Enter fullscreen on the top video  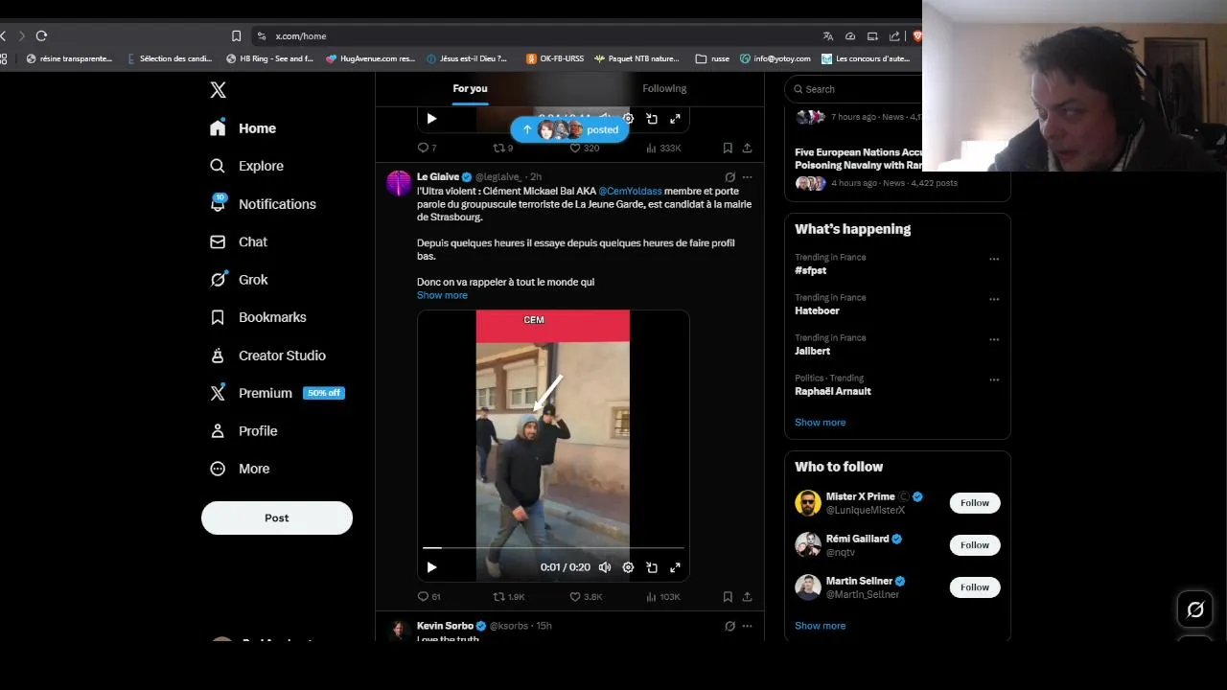(675, 119)
